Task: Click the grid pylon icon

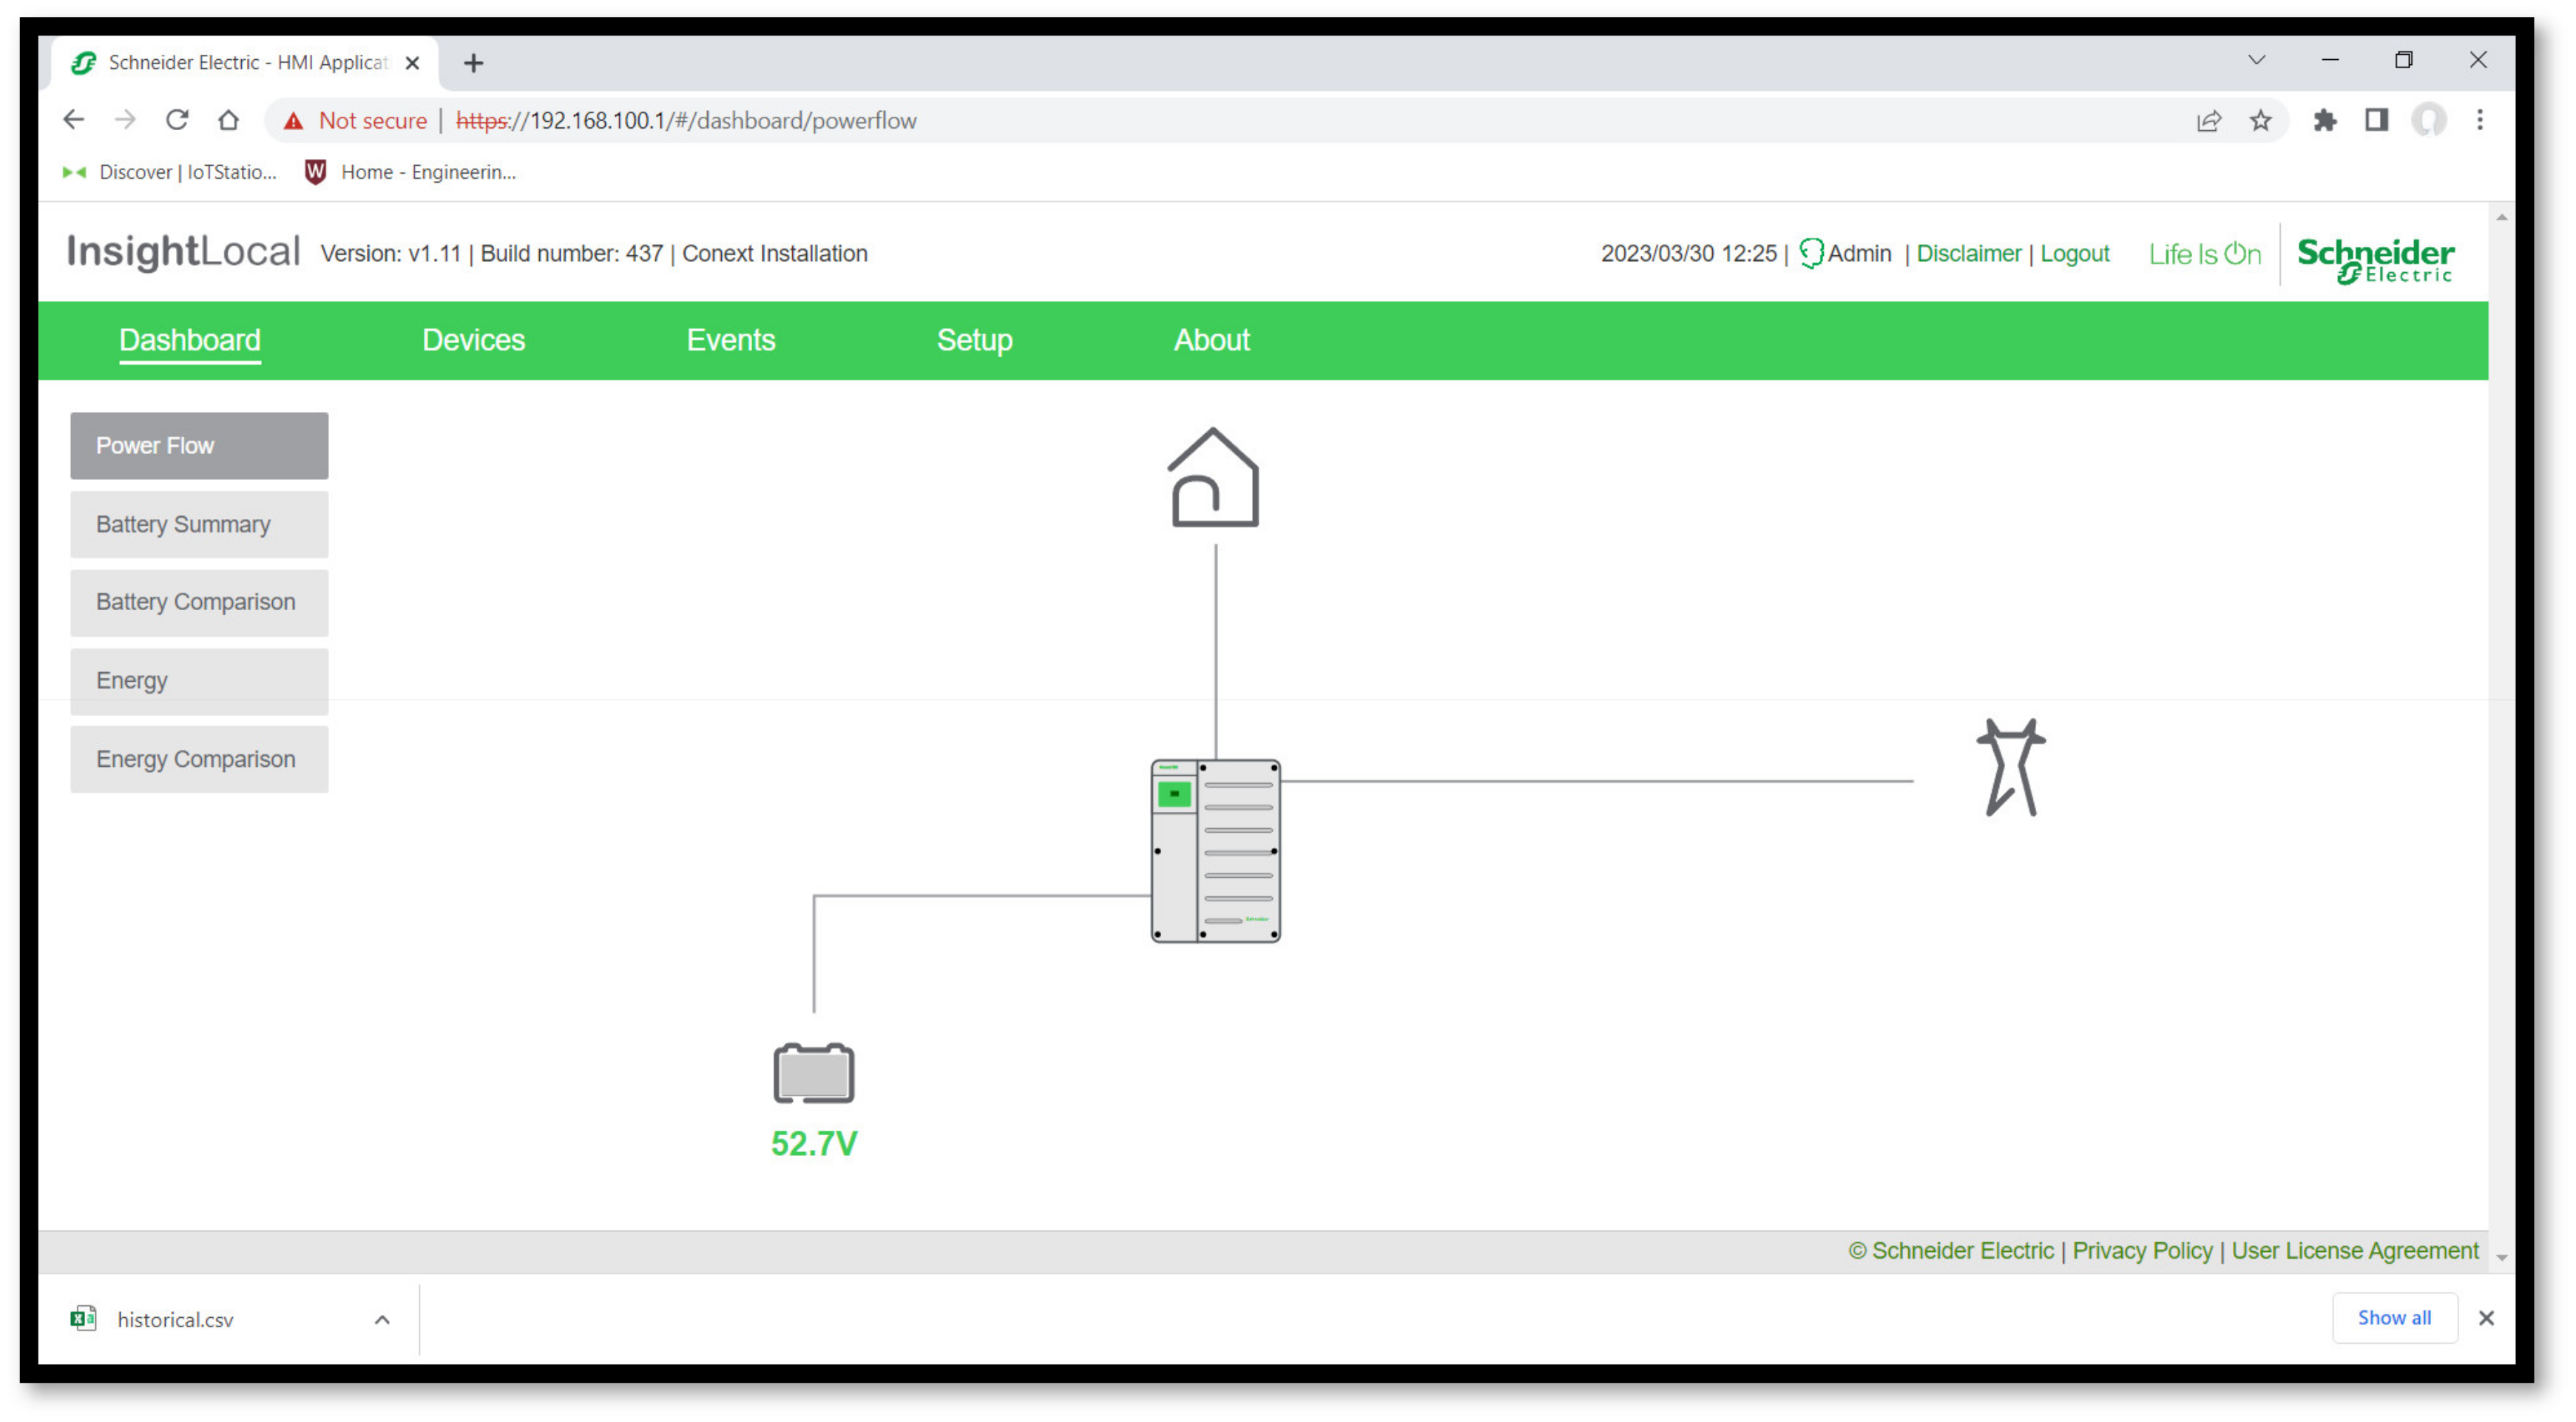Action: pos(2010,768)
